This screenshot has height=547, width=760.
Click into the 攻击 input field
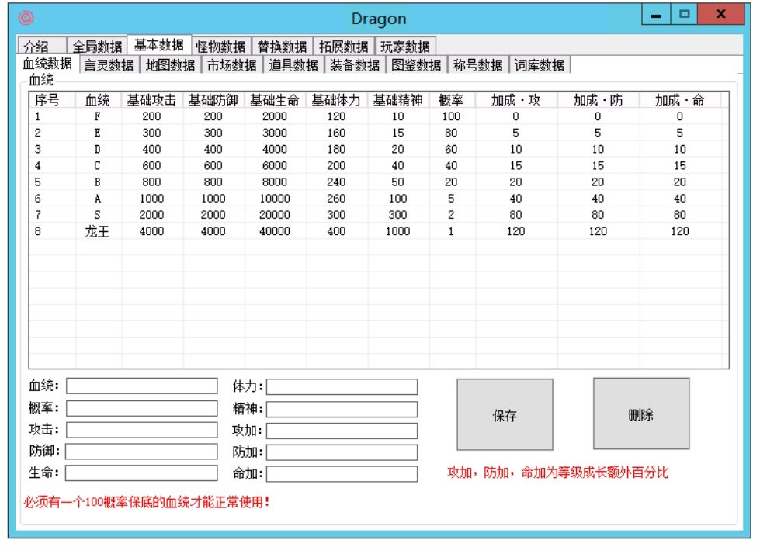tap(141, 430)
